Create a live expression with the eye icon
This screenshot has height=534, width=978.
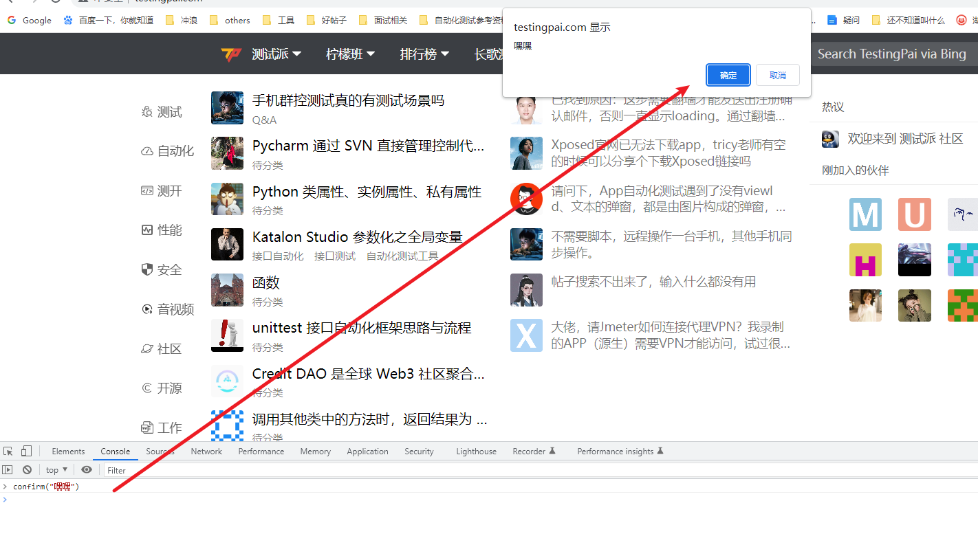tap(87, 470)
